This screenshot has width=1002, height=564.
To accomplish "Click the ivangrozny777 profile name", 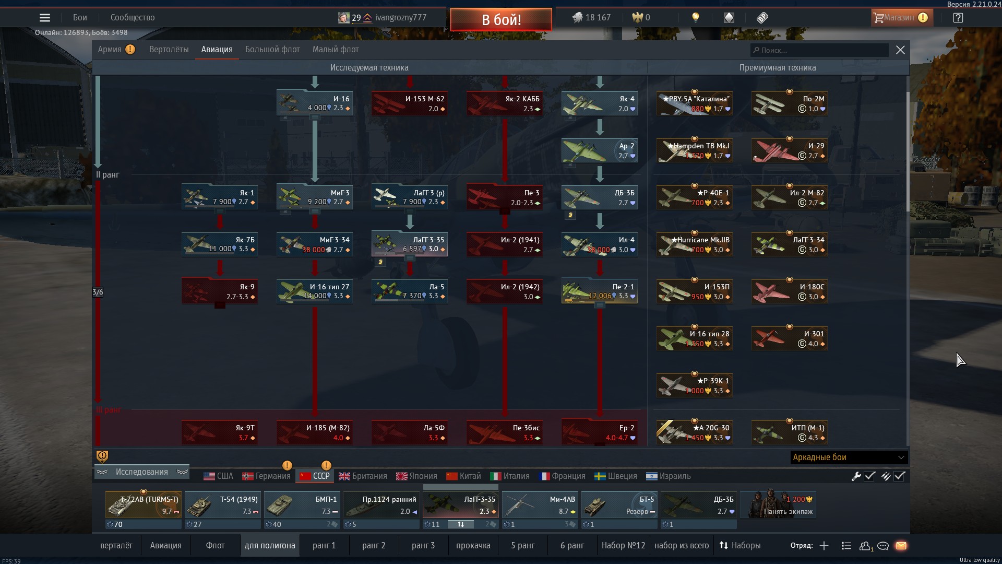I will click(401, 18).
